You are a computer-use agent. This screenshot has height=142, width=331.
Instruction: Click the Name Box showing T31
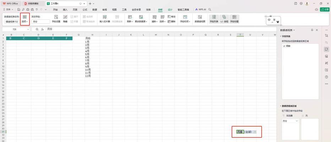tap(16, 29)
